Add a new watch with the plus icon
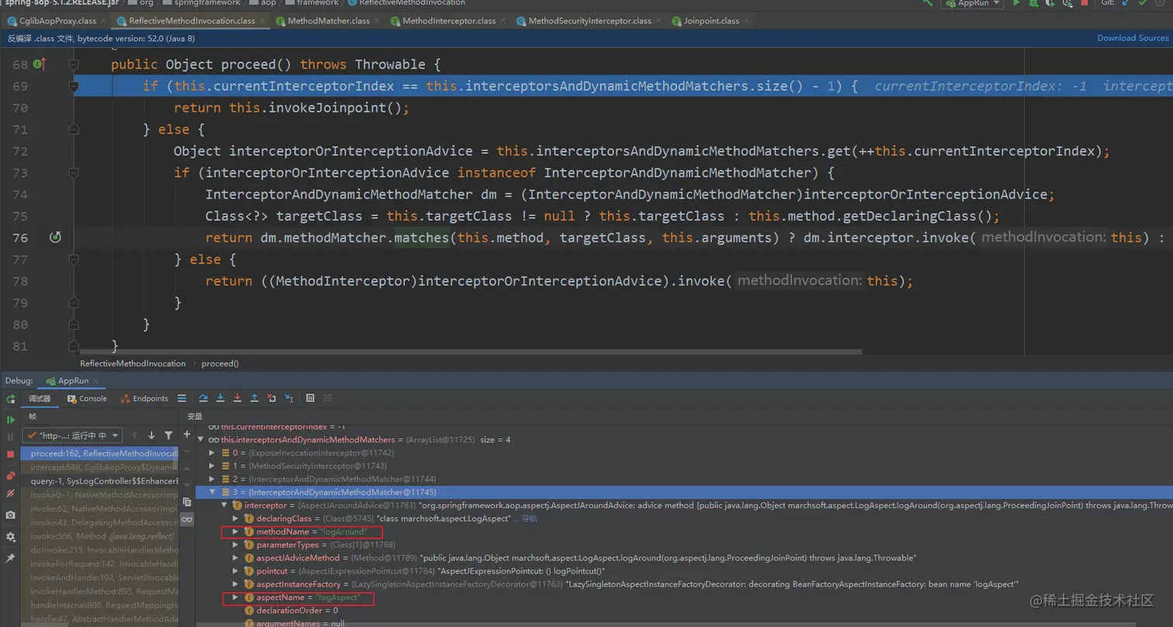Viewport: 1173px width, 627px height. (x=187, y=435)
